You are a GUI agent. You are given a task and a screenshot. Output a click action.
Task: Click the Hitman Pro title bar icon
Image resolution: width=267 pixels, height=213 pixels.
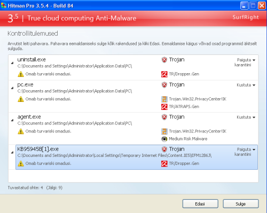(4, 5)
